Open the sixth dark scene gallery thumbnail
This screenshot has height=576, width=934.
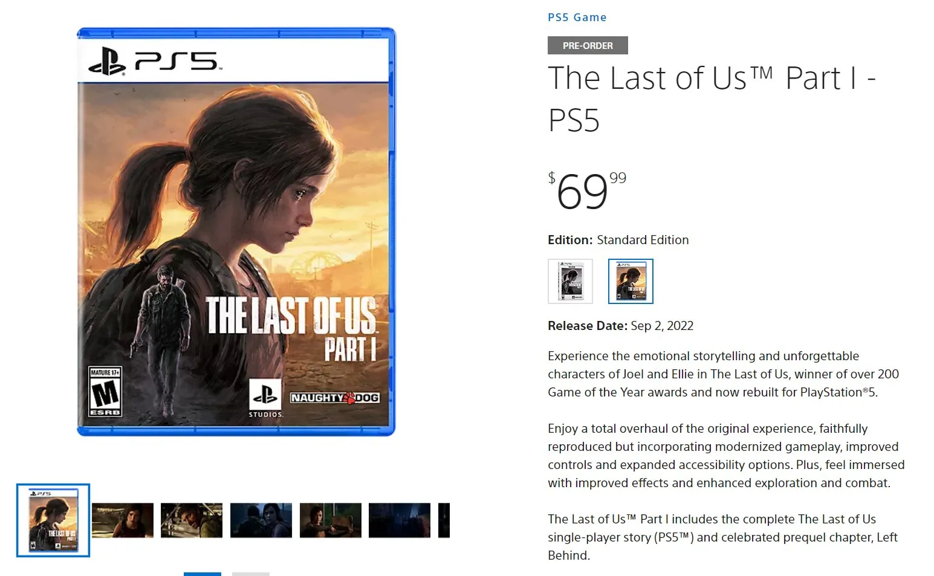[x=400, y=520]
